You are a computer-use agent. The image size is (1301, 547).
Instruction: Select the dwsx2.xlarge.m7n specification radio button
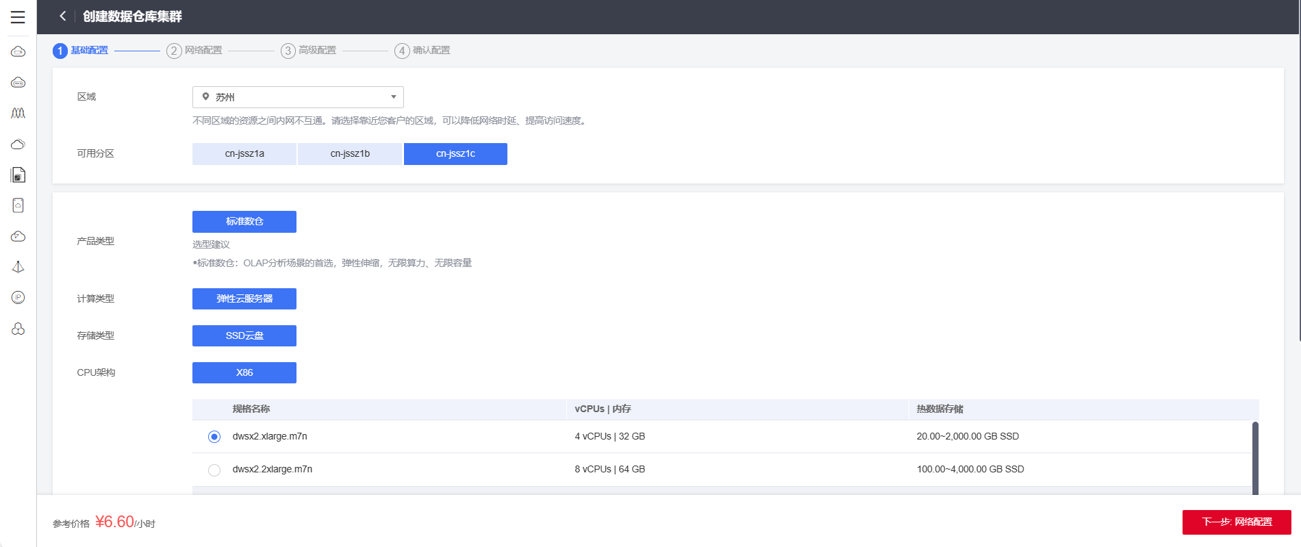tap(214, 437)
